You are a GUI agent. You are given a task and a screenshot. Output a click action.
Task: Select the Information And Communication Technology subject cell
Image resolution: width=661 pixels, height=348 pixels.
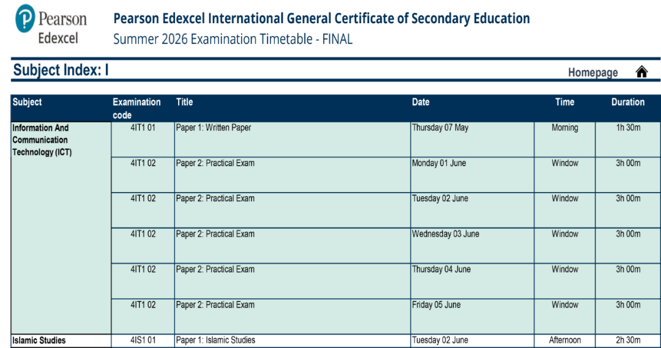click(x=42, y=140)
